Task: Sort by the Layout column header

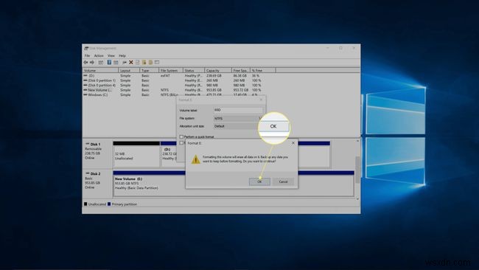Action: (129, 70)
